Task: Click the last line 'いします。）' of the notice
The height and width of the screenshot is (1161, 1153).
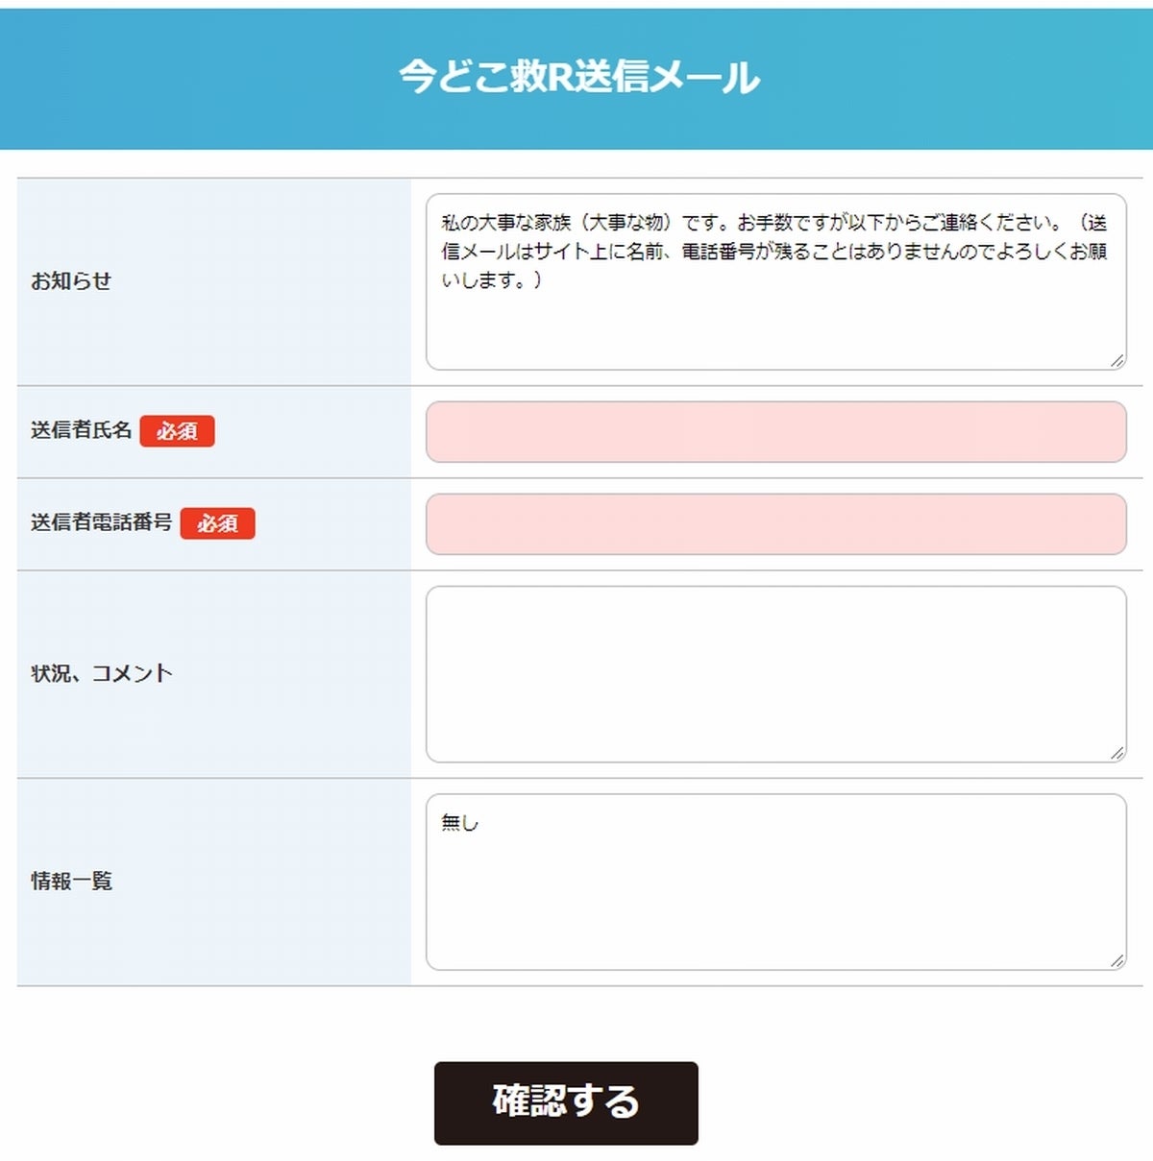Action: coord(491,280)
